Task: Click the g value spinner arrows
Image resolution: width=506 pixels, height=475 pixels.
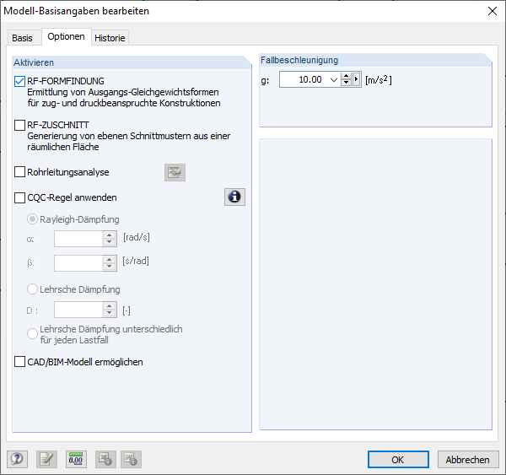Action: (x=346, y=79)
